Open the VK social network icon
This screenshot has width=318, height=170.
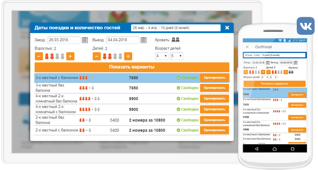(x=305, y=26)
